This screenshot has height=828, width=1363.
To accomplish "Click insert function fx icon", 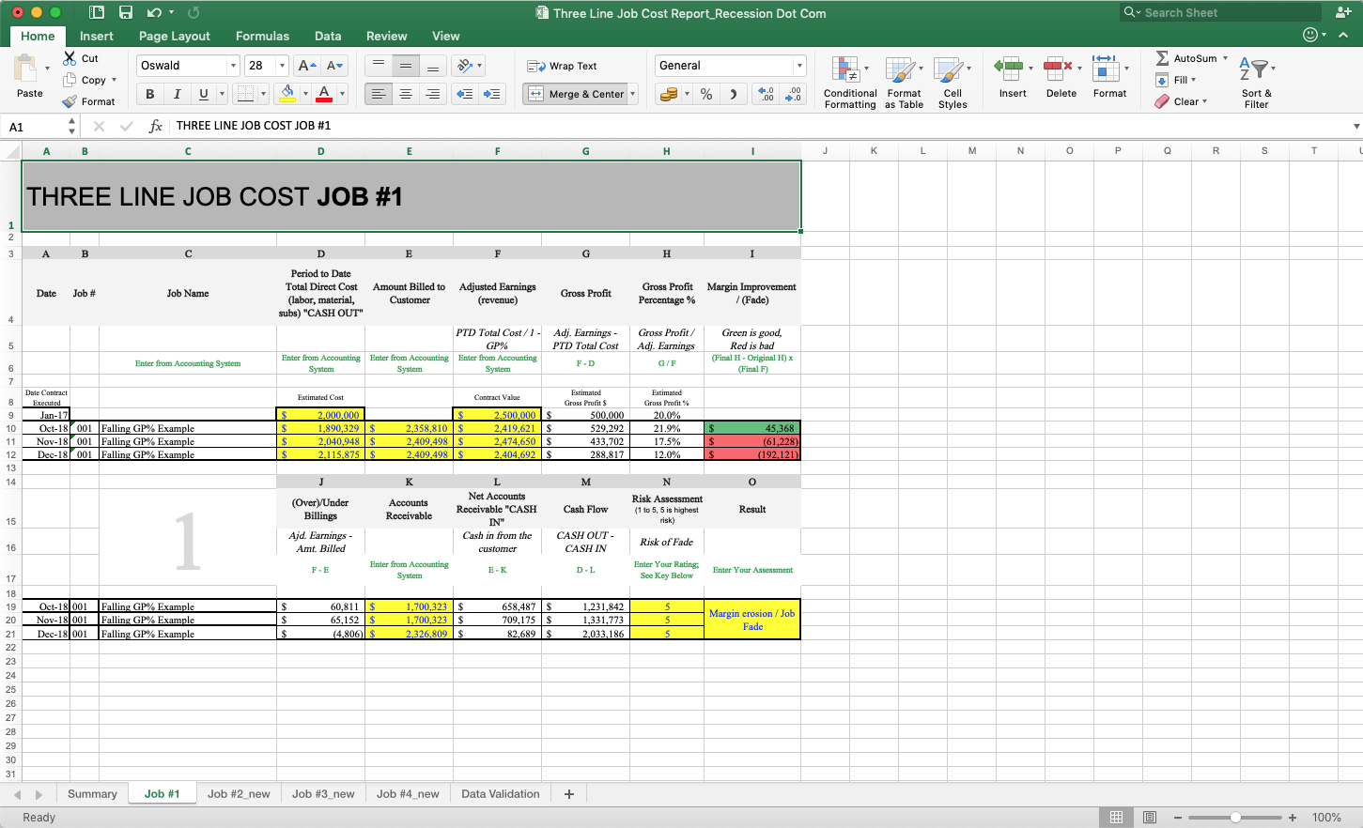I will click(156, 126).
